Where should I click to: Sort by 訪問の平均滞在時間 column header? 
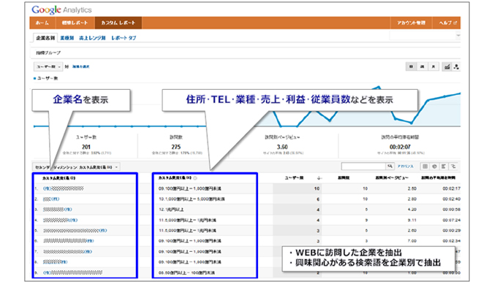[x=438, y=178]
